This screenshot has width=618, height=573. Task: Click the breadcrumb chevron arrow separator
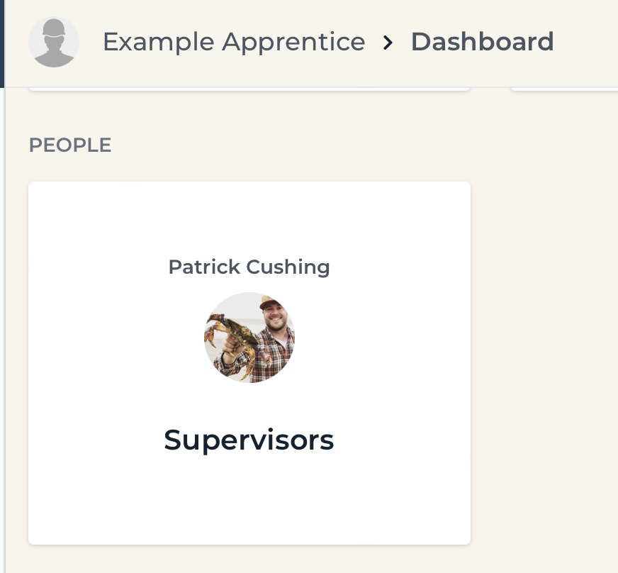[x=388, y=43]
